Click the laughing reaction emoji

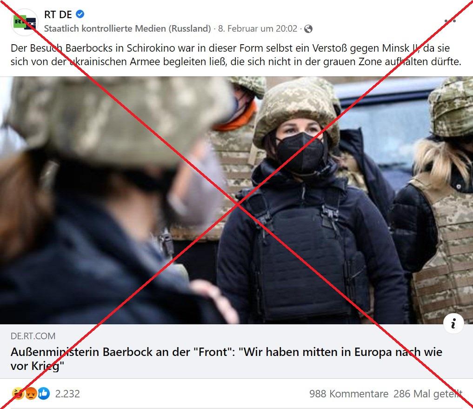pyautogui.click(x=18, y=394)
